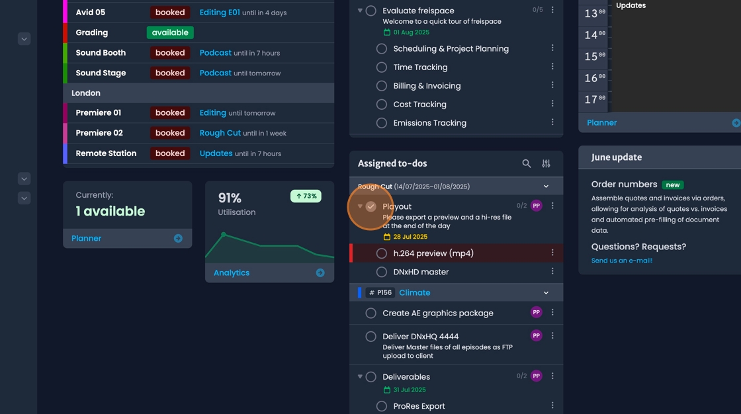Open the filter settings in Assigned to-dos
741x414 pixels.
click(546, 163)
